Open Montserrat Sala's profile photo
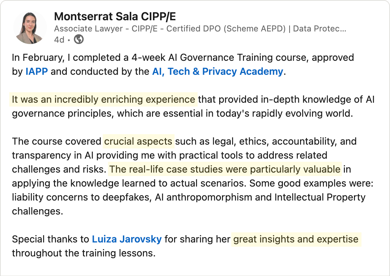Screen dimensions: 390x276 tap(30, 28)
